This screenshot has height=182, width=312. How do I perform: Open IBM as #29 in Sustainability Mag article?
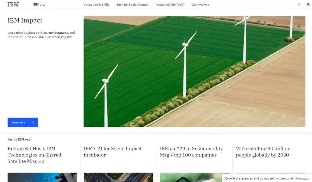click(191, 152)
